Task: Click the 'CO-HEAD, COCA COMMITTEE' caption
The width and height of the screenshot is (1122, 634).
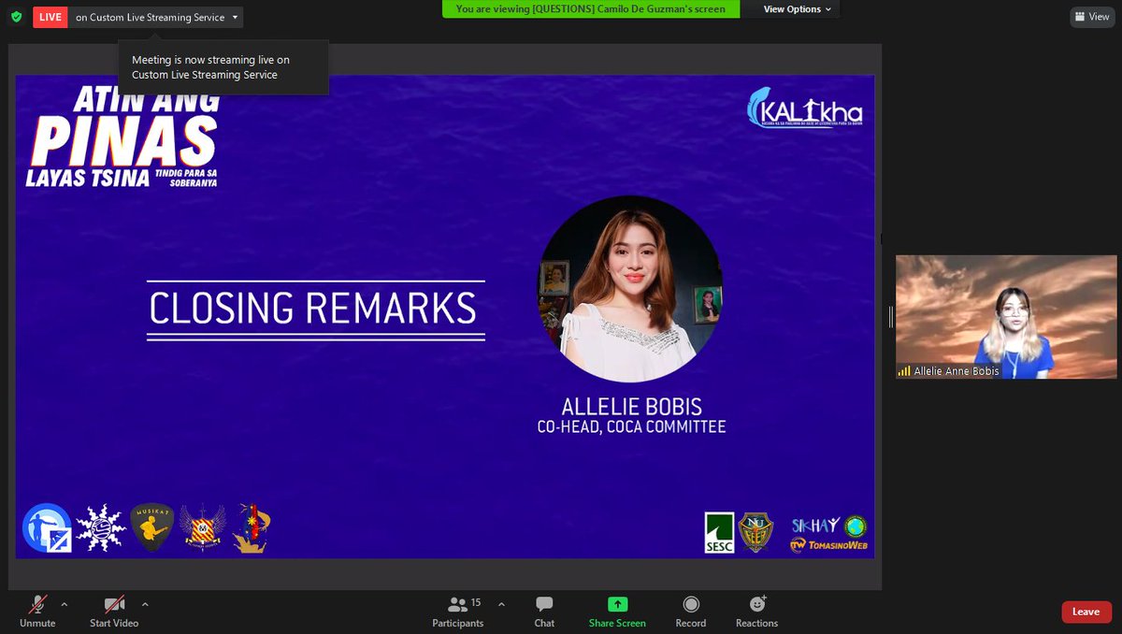Action: click(631, 426)
